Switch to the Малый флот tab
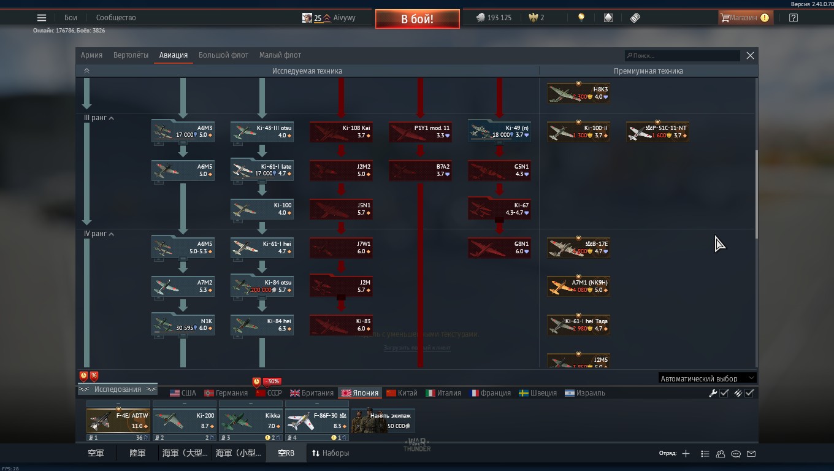This screenshot has width=834, height=471. point(280,55)
